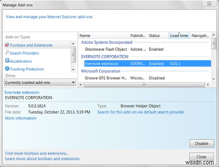This screenshot has width=219, height=167.
Task: Sort by Navigation time column header
Action: [x=200, y=36]
